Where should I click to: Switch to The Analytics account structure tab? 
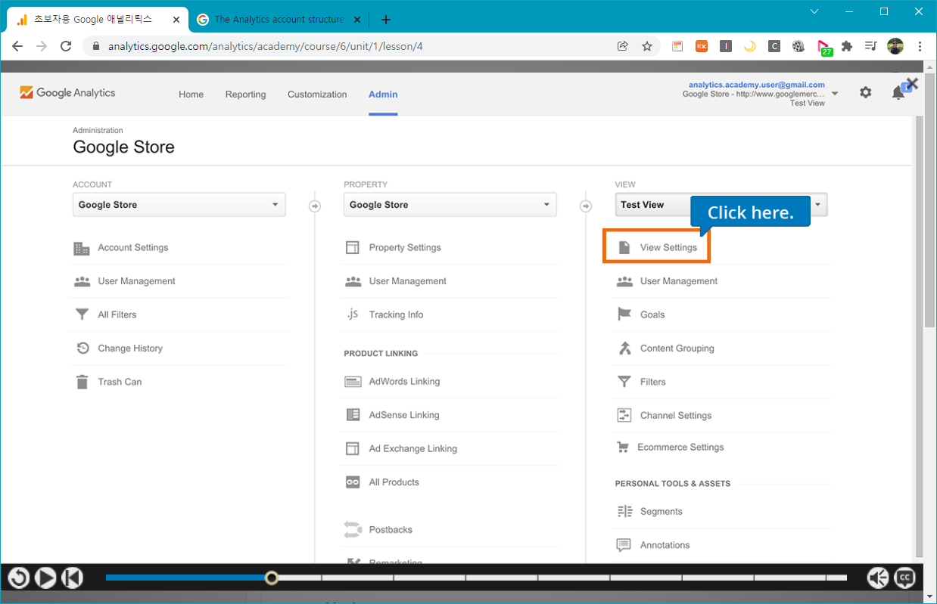click(x=279, y=20)
